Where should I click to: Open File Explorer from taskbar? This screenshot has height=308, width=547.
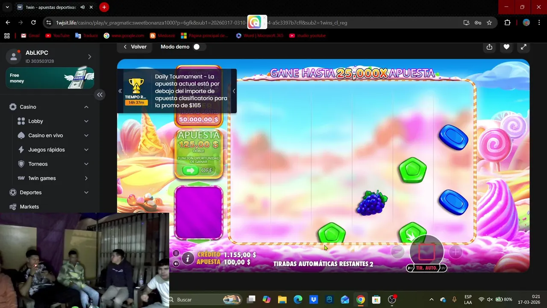282,299
